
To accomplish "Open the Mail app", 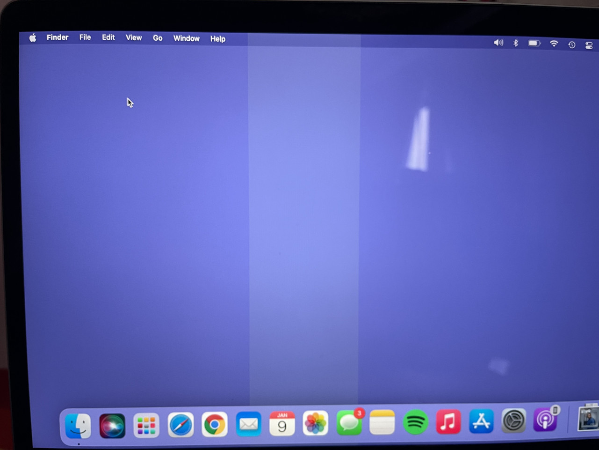I will point(248,424).
